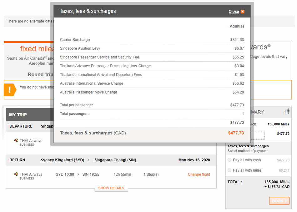This screenshot has height=212, width=297.
Task: Click the Taxes, fees & surcharges dialog title
Action: pyautogui.click(x=88, y=11)
